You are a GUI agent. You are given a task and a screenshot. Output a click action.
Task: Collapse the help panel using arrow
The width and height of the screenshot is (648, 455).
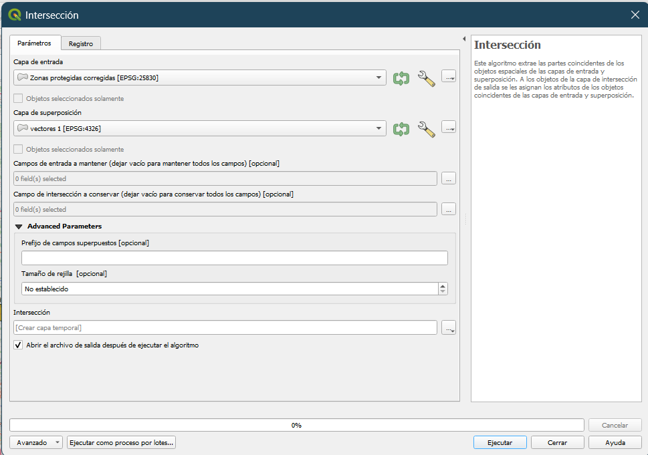pyautogui.click(x=464, y=39)
